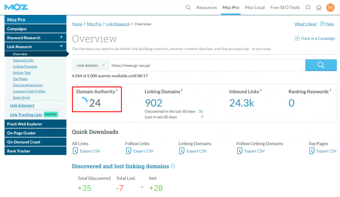Open Free SEO Tools menu
This screenshot has width=340, height=197.
point(285,8)
